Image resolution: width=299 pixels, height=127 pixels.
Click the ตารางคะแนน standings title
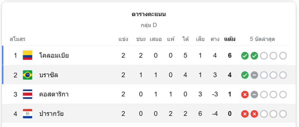[149, 14]
